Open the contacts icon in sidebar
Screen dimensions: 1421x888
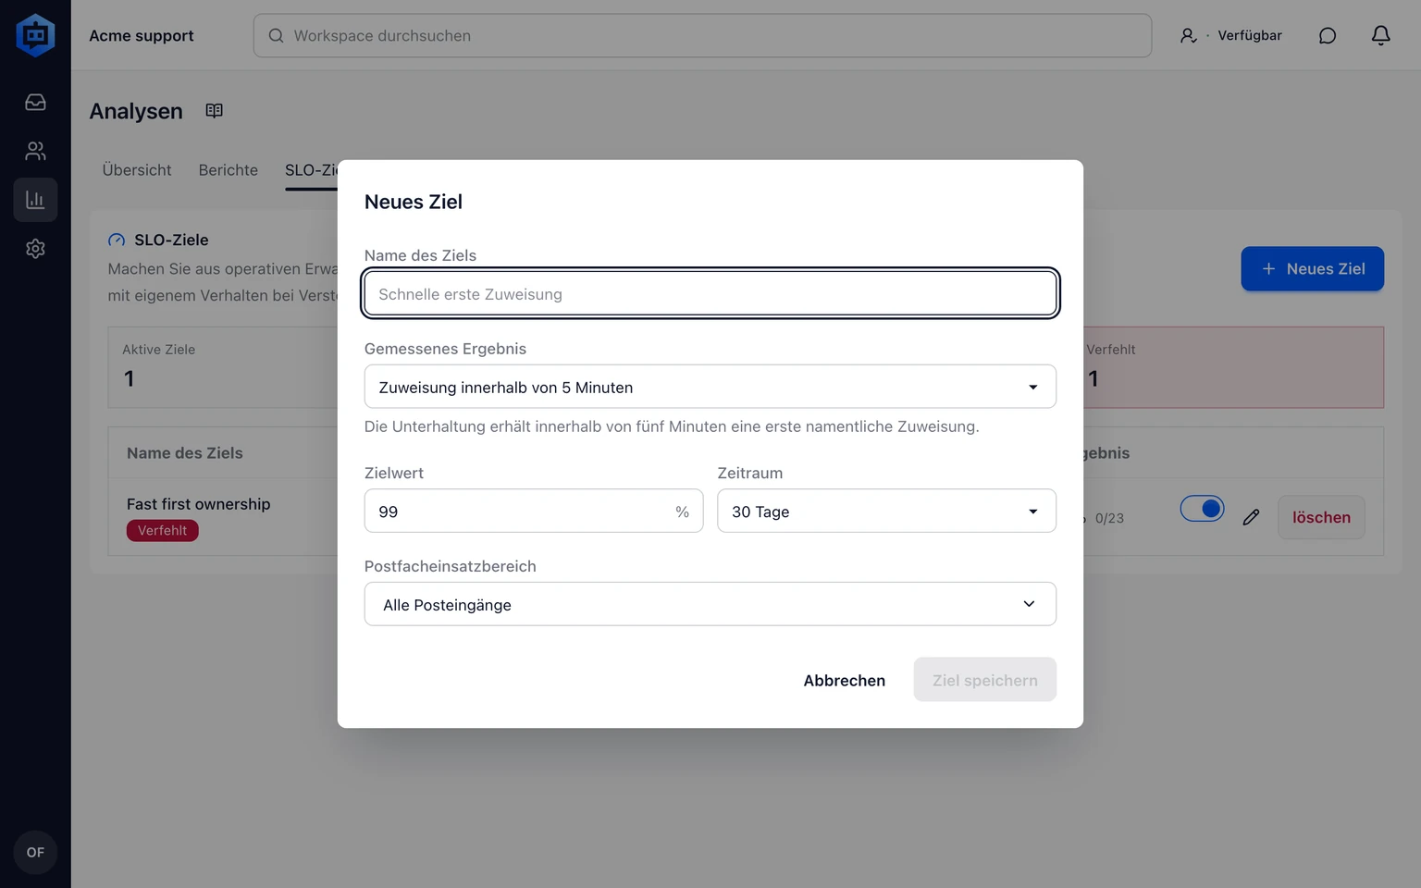click(x=35, y=151)
